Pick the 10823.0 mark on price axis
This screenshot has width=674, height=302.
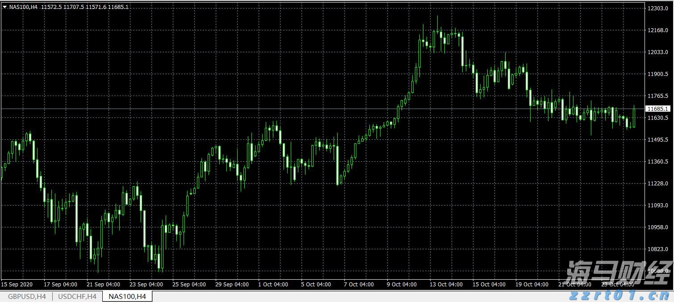(x=657, y=249)
